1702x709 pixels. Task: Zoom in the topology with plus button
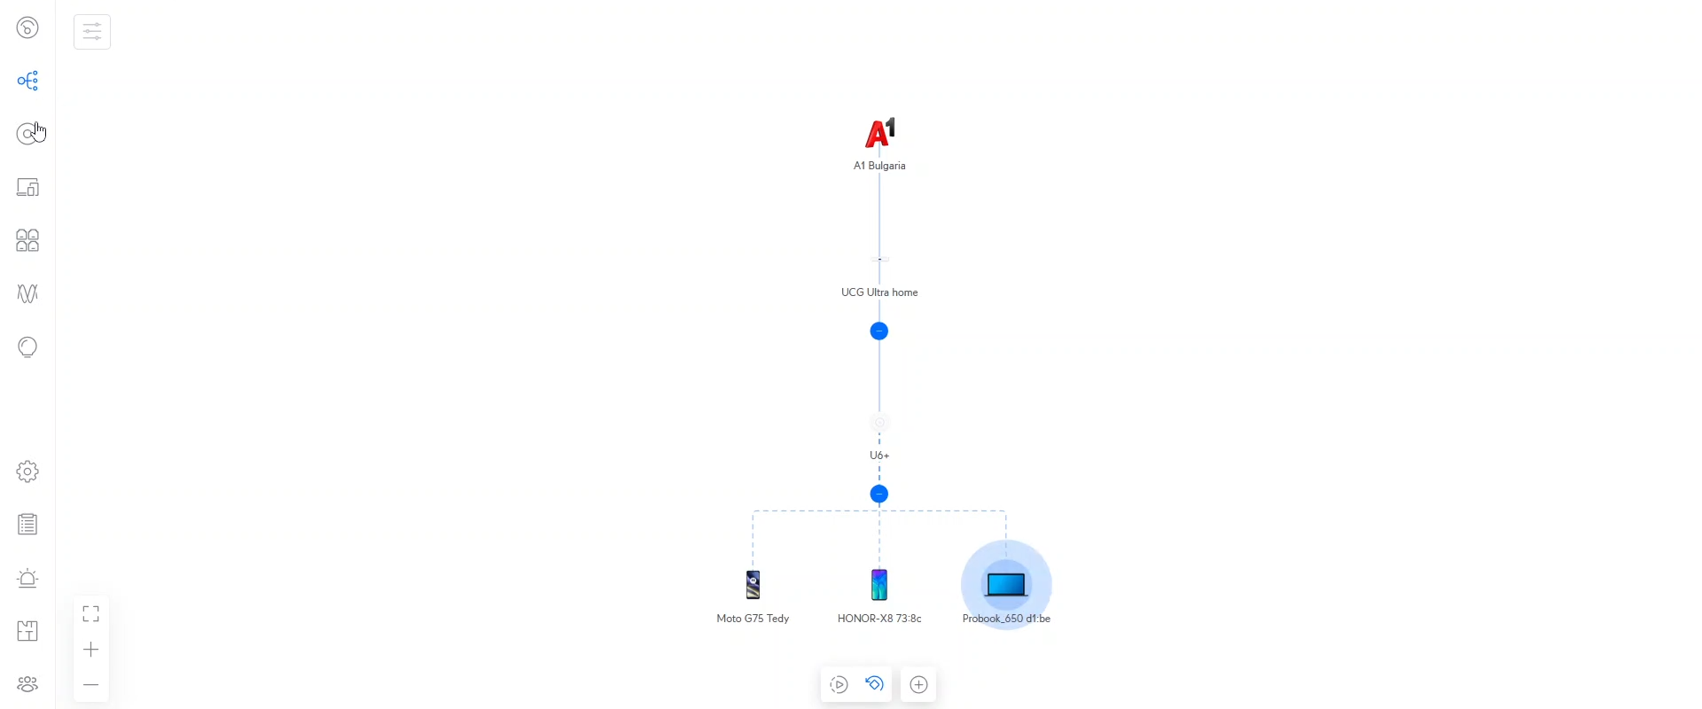coord(90,650)
